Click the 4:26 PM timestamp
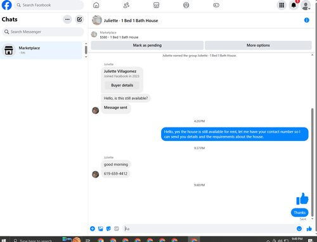The image size is (317, 242). click(x=199, y=121)
